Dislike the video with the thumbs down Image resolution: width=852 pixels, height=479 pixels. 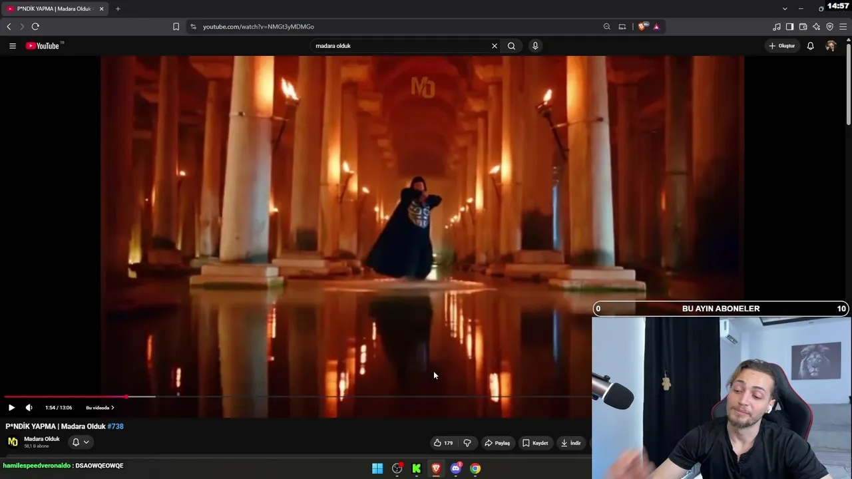click(467, 443)
